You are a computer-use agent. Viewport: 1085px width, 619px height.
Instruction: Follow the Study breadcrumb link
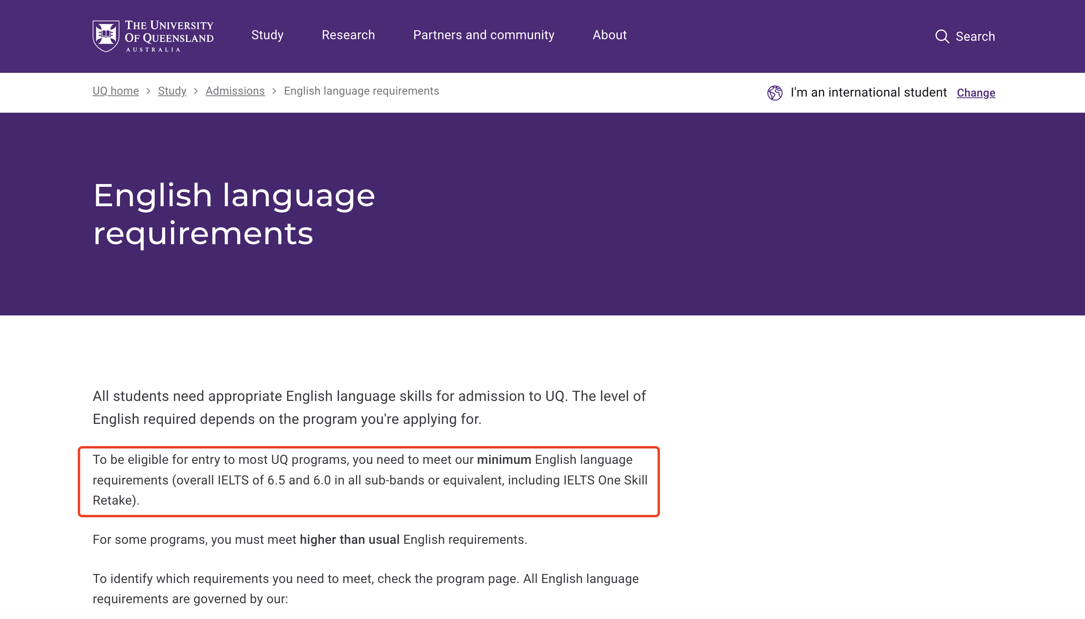(x=172, y=91)
